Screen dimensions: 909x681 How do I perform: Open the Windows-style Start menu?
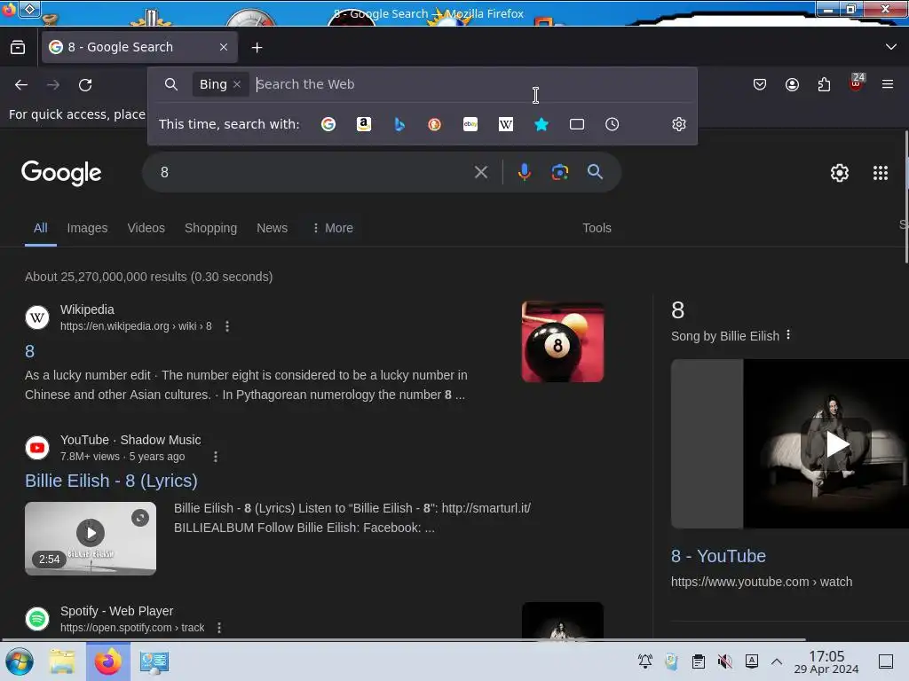click(20, 661)
